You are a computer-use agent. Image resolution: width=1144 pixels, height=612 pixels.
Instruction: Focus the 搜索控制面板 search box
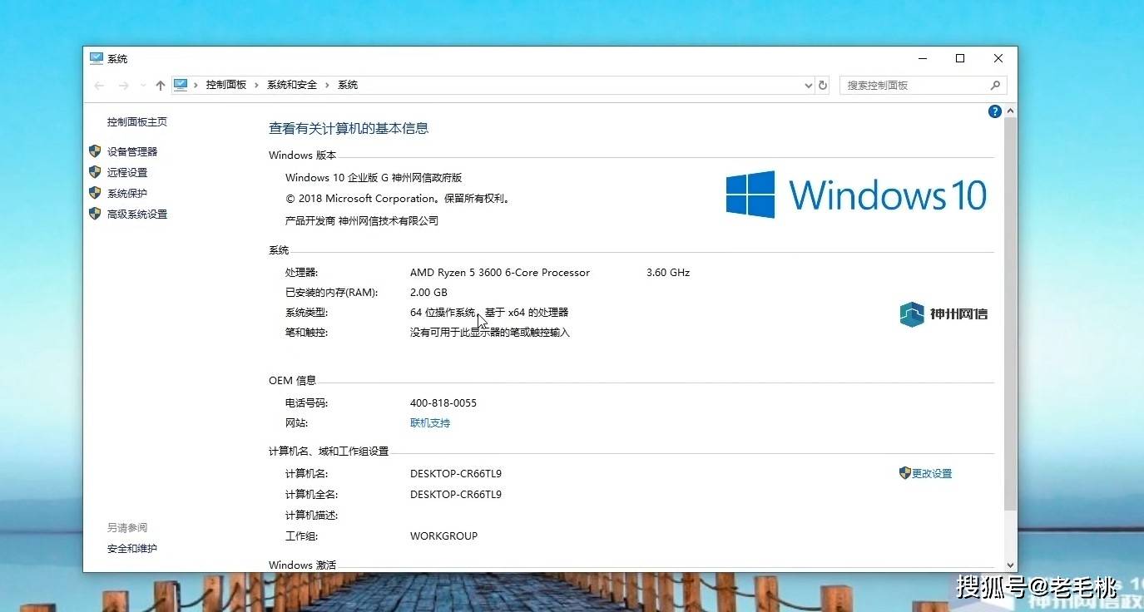[x=922, y=85]
